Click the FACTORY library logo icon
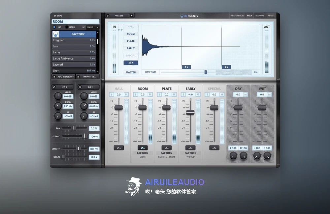The width and height of the screenshot is (330, 214). pos(55,34)
